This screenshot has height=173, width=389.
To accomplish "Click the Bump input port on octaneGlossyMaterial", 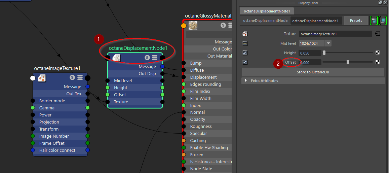I will click(184, 63).
